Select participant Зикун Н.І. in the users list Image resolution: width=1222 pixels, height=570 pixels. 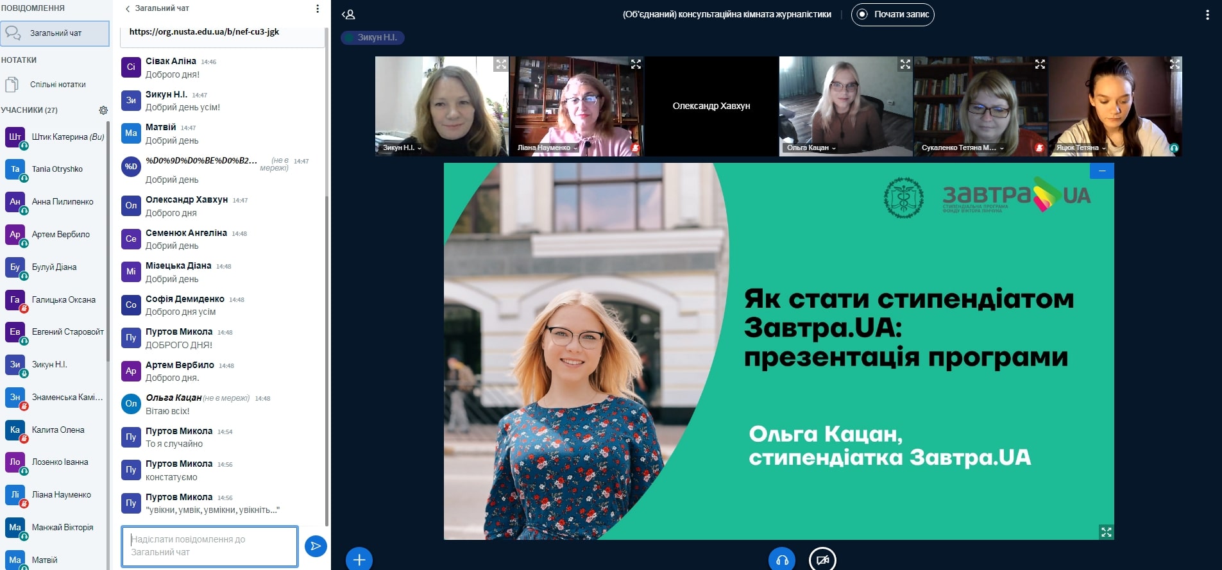tap(55, 364)
